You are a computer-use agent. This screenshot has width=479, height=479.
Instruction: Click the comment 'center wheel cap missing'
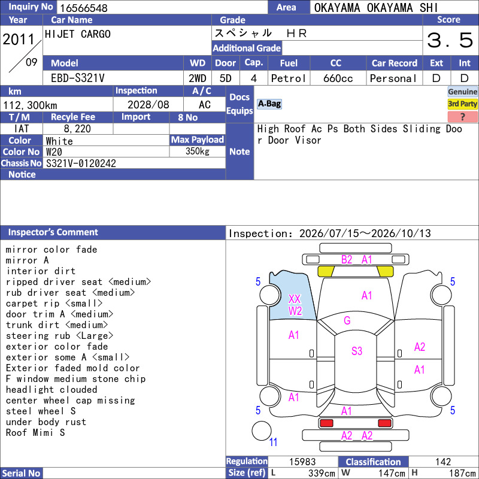(x=70, y=400)
